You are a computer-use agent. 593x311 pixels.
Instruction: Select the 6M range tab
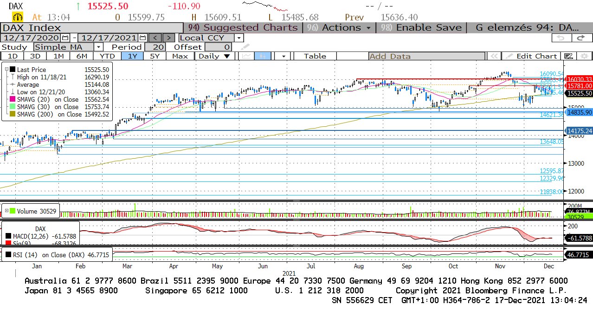pos(82,56)
